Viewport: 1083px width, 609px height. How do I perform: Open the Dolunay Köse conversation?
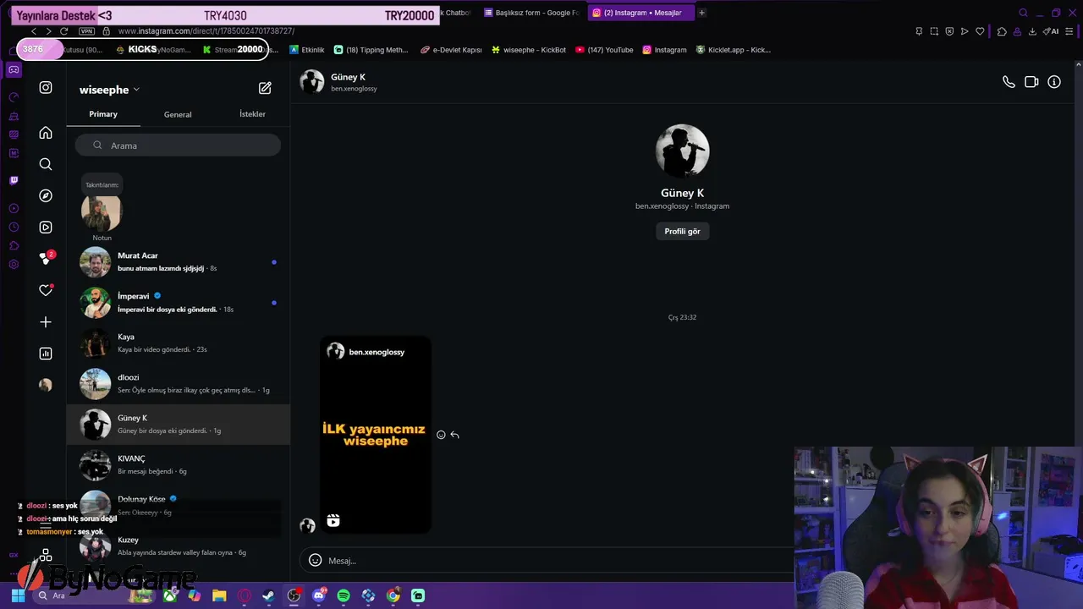(x=178, y=505)
